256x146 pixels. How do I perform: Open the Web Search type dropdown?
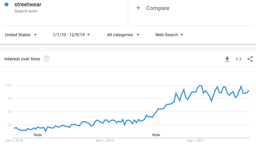point(169,35)
